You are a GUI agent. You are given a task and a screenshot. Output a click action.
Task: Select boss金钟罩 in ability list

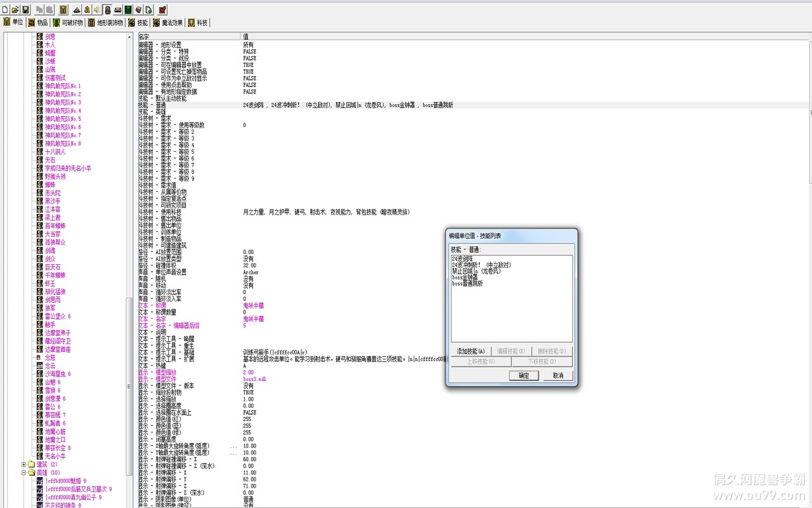(x=465, y=277)
